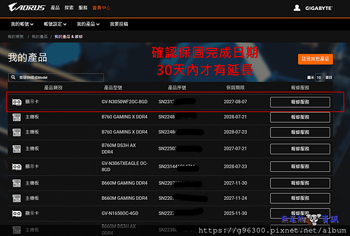Select model text GV-N306TXEAGLE OC-8GD
Image resolution: width=350 pixels, height=236 pixels.
[x=124, y=167]
